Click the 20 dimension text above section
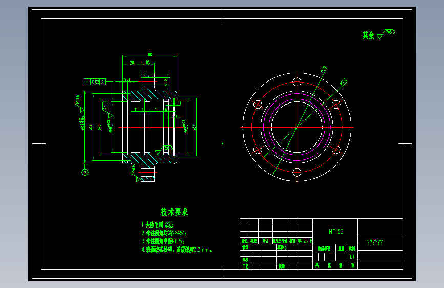This screenshot has height=288, width=444. (x=132, y=63)
